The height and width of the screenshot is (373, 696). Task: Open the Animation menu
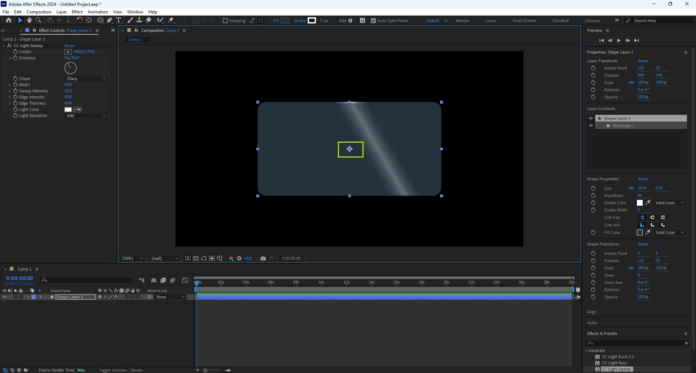(98, 12)
